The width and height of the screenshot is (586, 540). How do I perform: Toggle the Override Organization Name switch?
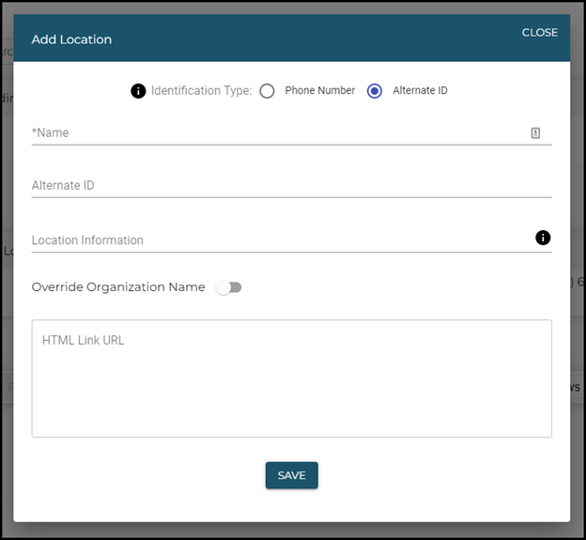(228, 287)
